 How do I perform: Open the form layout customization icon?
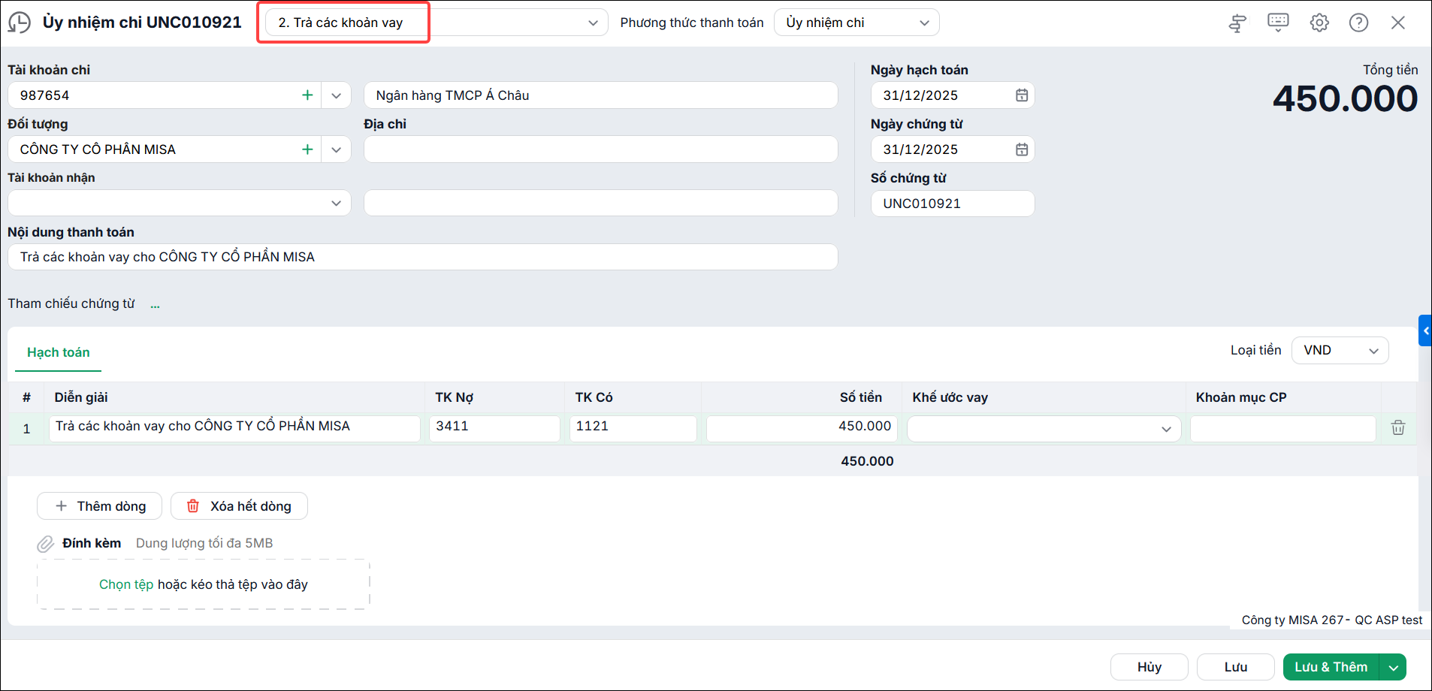click(x=1237, y=23)
